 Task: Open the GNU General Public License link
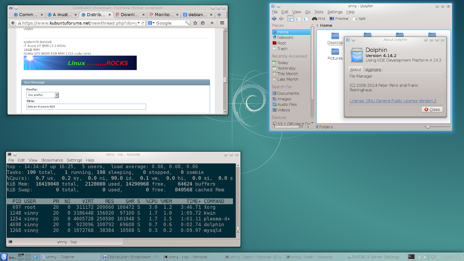click(x=393, y=101)
